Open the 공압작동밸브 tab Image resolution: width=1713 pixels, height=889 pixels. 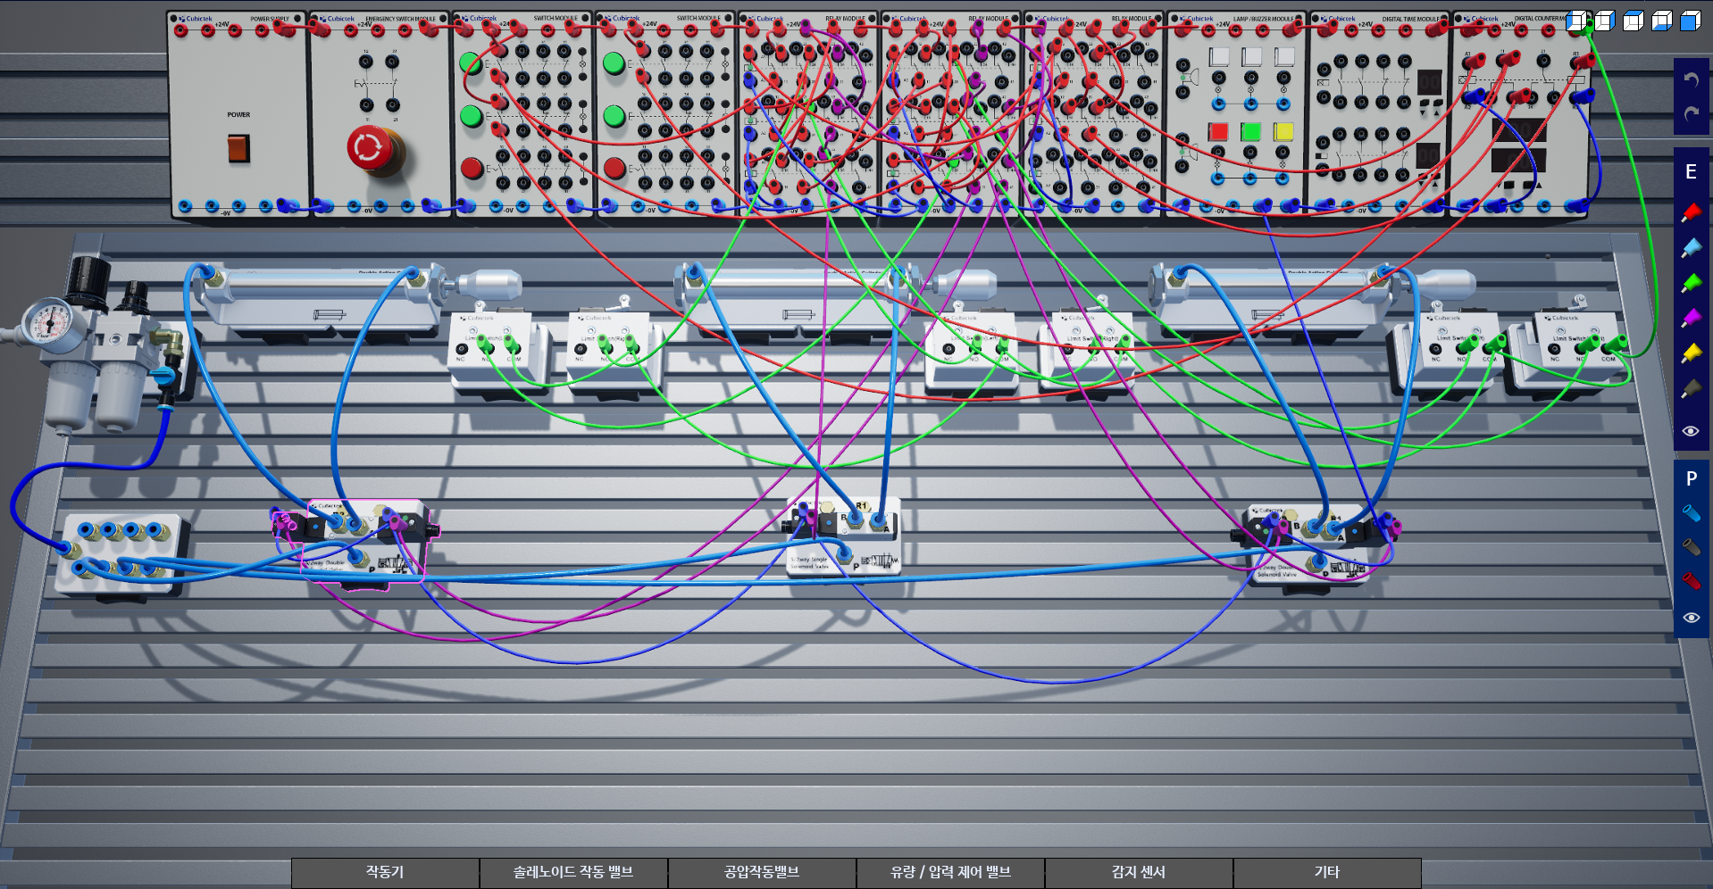click(762, 872)
